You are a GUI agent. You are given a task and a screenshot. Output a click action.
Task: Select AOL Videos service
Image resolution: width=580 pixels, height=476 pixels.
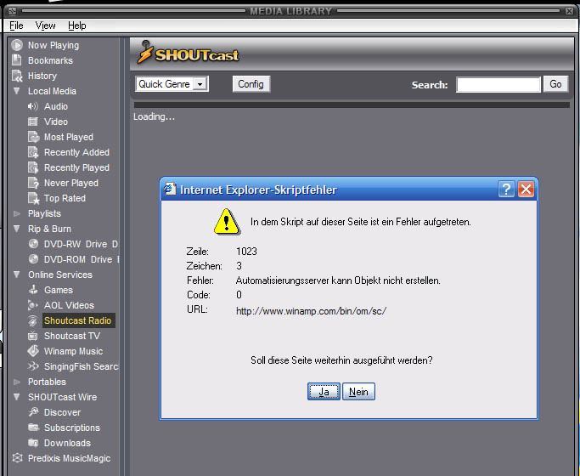(69, 305)
